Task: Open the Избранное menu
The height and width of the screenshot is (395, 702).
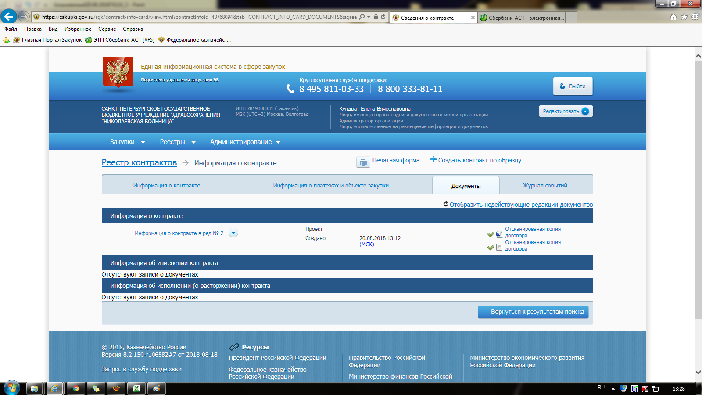Action: click(x=78, y=29)
